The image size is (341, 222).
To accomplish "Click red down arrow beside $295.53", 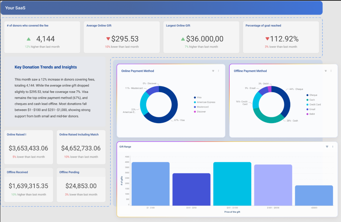I will click(x=108, y=39).
